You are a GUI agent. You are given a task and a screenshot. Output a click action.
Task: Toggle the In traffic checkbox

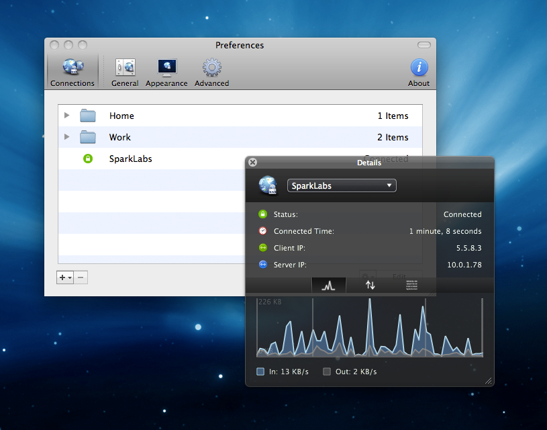point(260,372)
